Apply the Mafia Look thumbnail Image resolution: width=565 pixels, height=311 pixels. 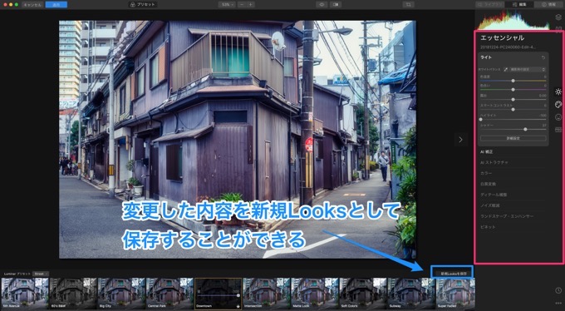click(x=315, y=294)
